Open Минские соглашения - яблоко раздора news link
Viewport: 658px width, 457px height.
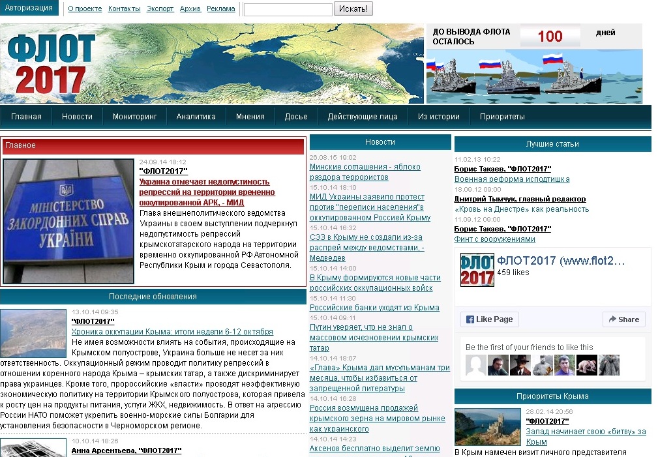coord(365,172)
